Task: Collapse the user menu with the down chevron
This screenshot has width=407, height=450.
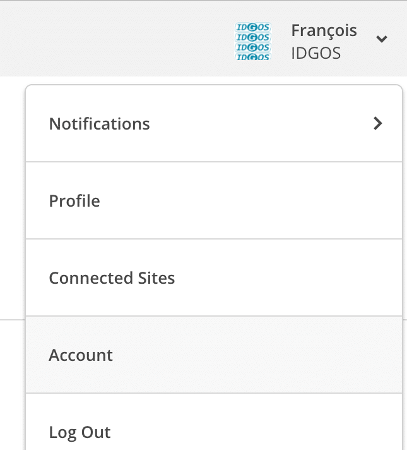Action: (x=382, y=39)
